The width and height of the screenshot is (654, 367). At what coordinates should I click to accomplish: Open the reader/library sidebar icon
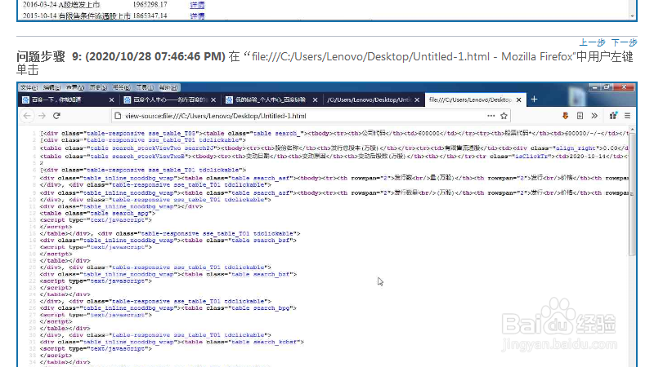[x=580, y=116]
